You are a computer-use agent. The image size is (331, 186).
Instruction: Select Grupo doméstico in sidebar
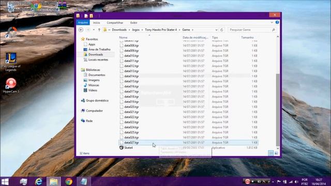click(x=97, y=101)
